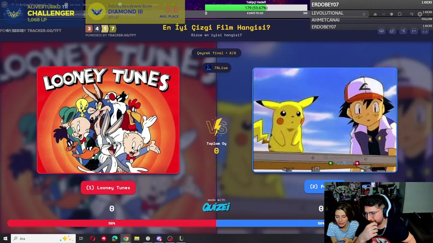This screenshot has height=243, width=433.
Task: Click the VS lightning emblem between the choices
Action: pos(216,127)
